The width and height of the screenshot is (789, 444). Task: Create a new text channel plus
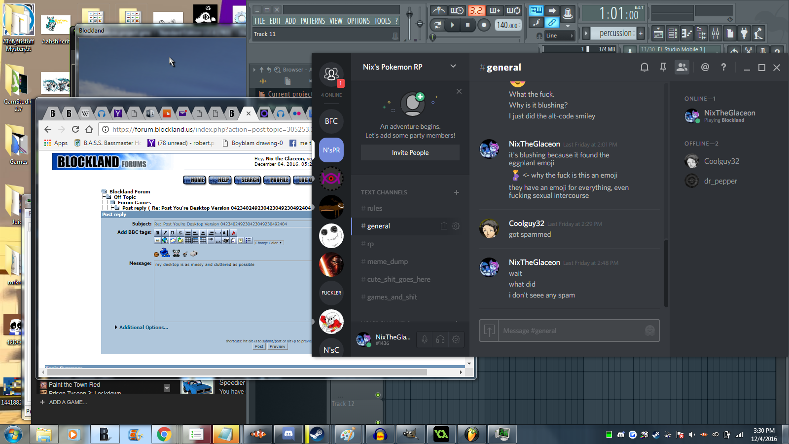pos(457,192)
